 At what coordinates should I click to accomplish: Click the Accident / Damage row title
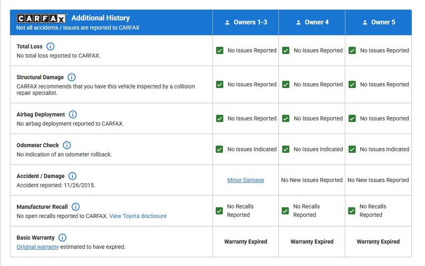[41, 176]
